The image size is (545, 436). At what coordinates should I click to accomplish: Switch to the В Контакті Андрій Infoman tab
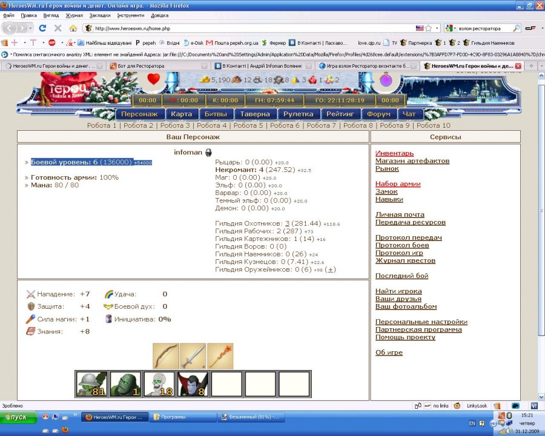[x=262, y=66]
